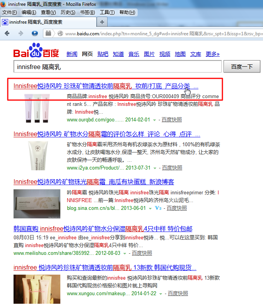The image size is (263, 308).
Task: Open result 矿物水分隔离霜的评价怎么样 title
Action: pyautogui.click(x=107, y=134)
